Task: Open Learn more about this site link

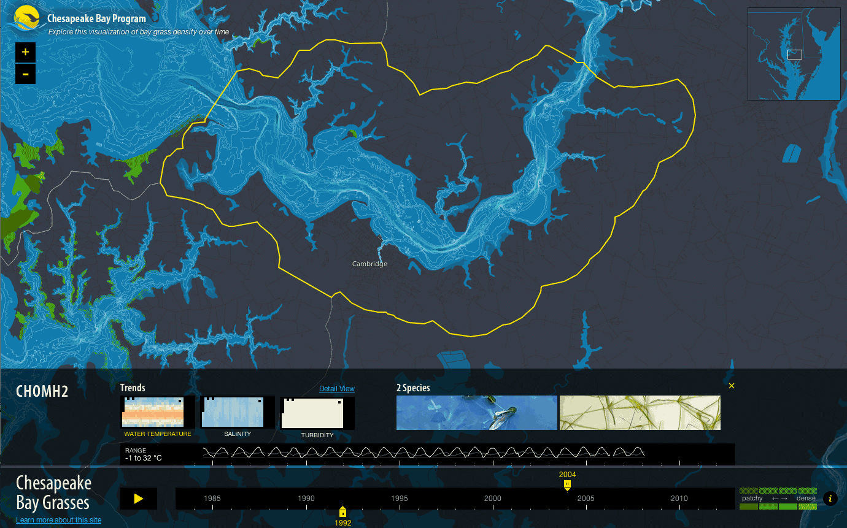Action: (58, 520)
